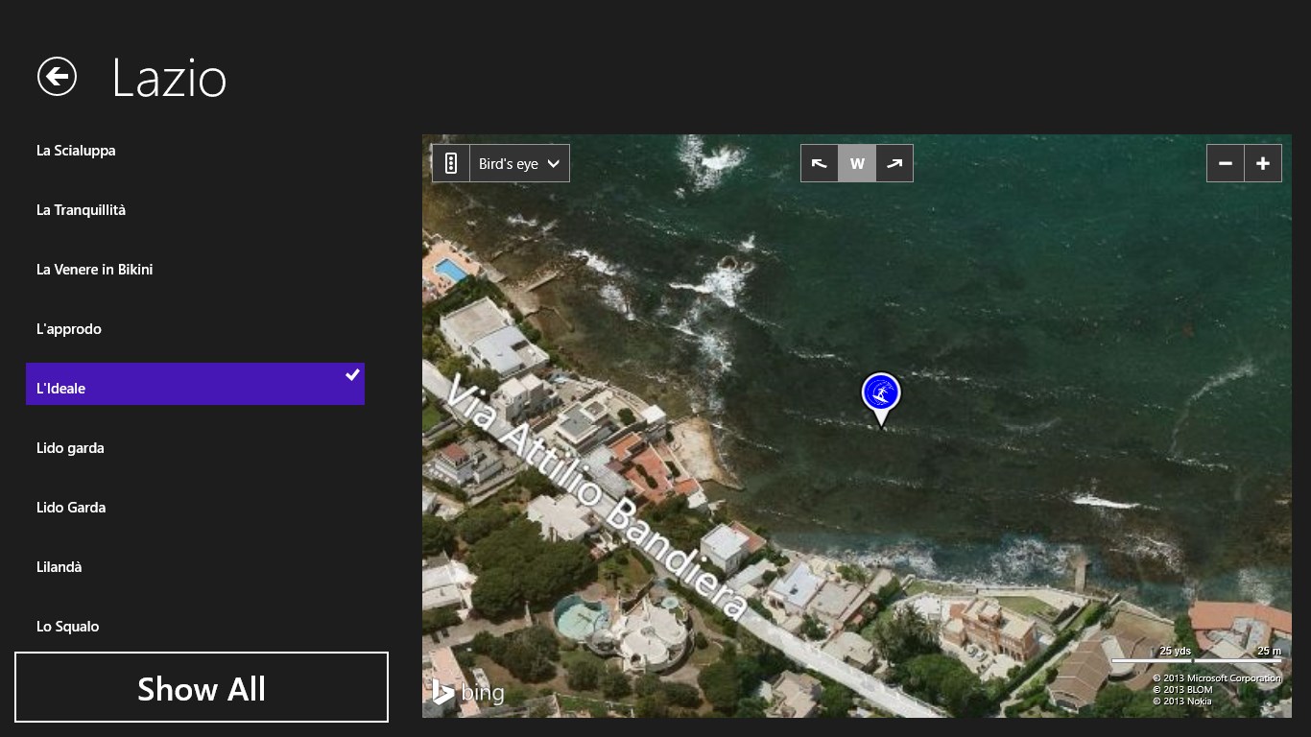This screenshot has width=1311, height=737.
Task: Zoom out using the minus button
Action: click(1226, 163)
